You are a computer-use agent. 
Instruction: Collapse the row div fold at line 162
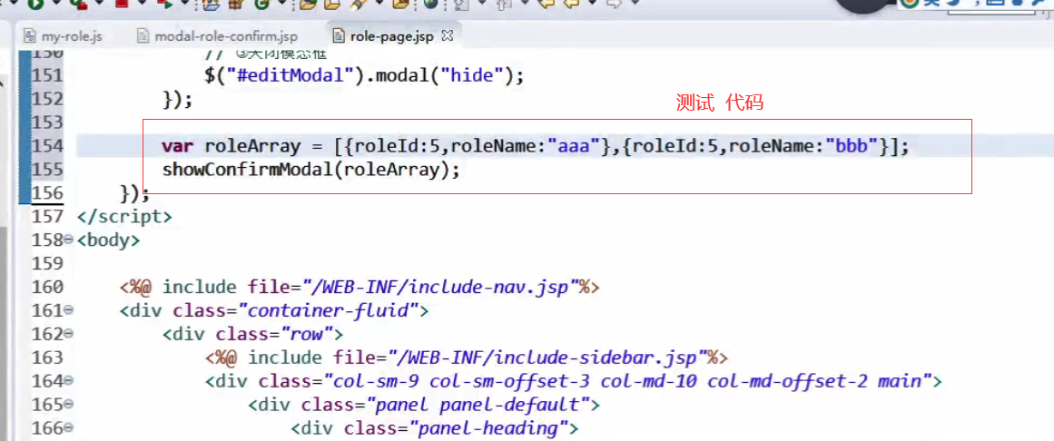[x=69, y=334]
